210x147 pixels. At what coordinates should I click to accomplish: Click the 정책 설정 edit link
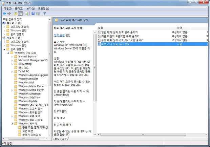point(59,35)
